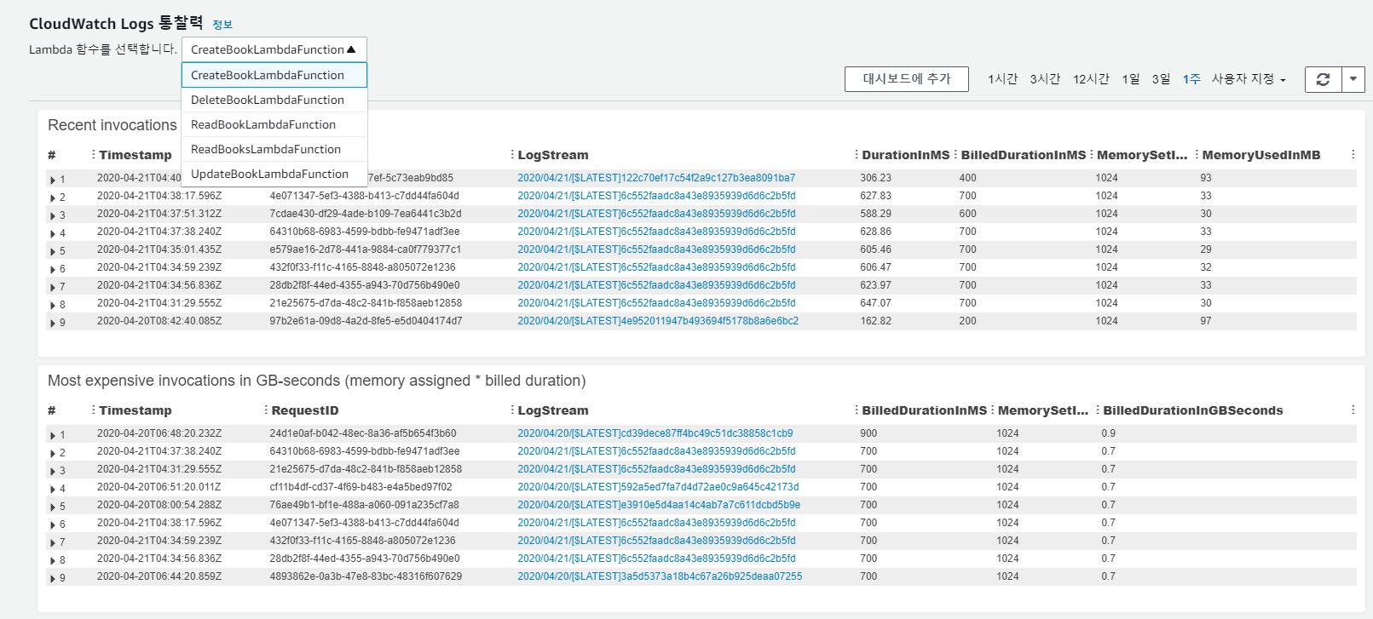Open the 사용자 지정 custom range dropdown

pos(1249,78)
